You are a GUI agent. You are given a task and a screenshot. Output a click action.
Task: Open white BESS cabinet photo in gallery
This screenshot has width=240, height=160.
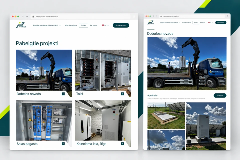coord(206,126)
